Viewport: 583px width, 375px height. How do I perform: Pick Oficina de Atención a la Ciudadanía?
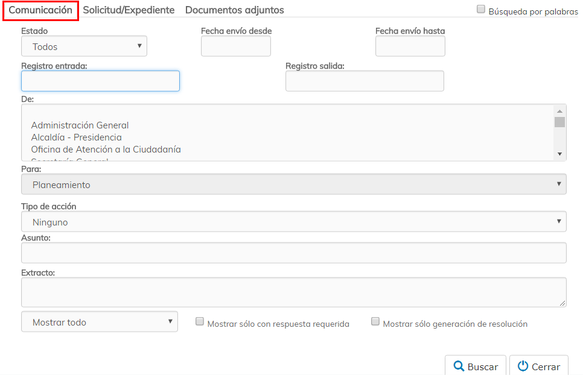pyautogui.click(x=106, y=150)
